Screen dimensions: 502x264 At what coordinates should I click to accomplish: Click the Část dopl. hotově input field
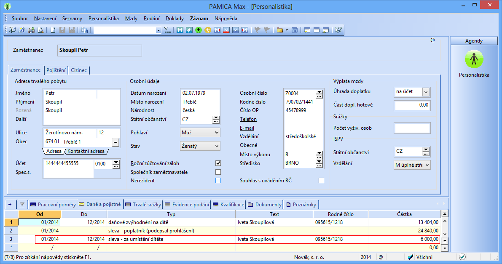click(412, 105)
